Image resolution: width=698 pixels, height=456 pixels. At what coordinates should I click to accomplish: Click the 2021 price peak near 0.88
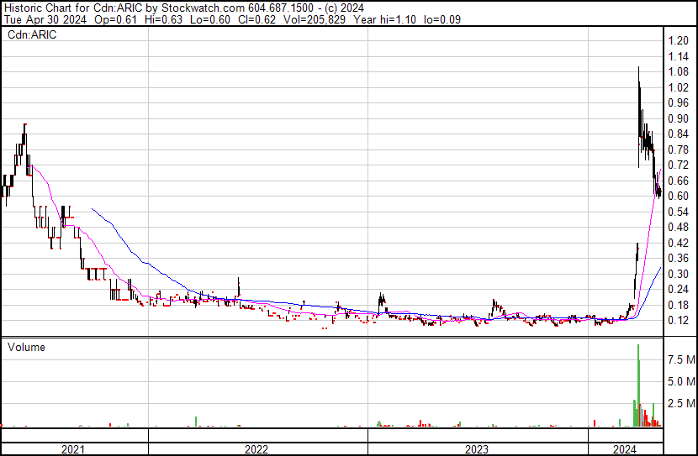click(24, 126)
